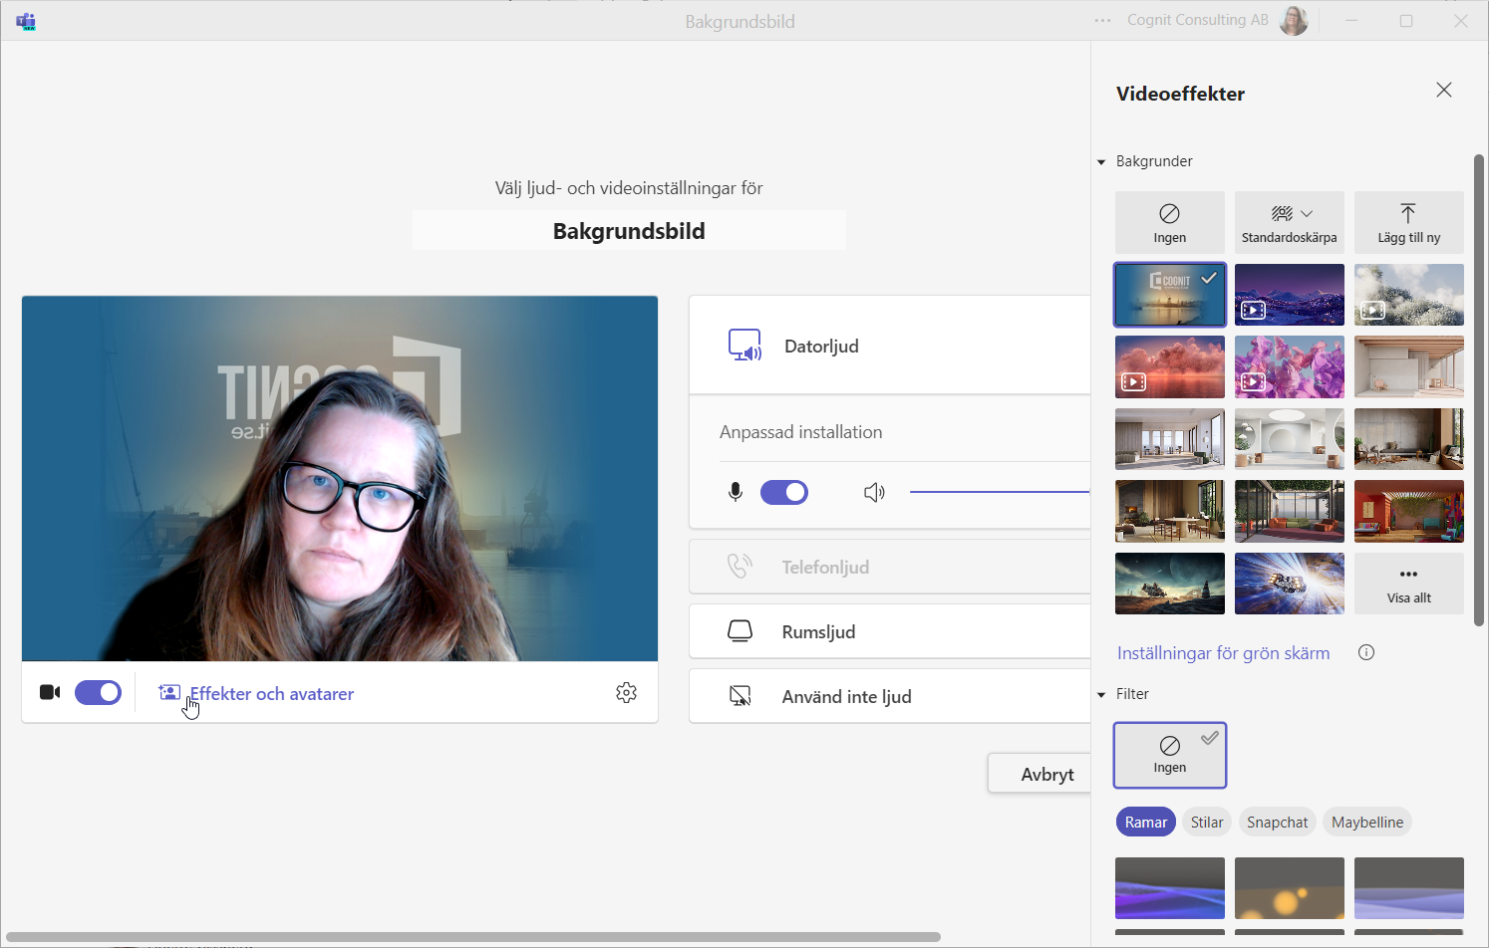Choose the snowy bushes animated background

1409,295
